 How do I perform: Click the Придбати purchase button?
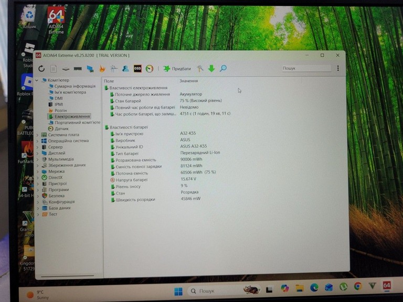[x=177, y=69]
